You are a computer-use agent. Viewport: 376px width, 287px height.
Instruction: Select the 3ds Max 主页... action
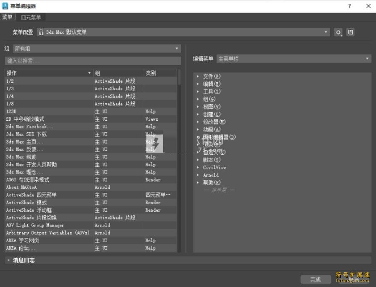[91, 142]
